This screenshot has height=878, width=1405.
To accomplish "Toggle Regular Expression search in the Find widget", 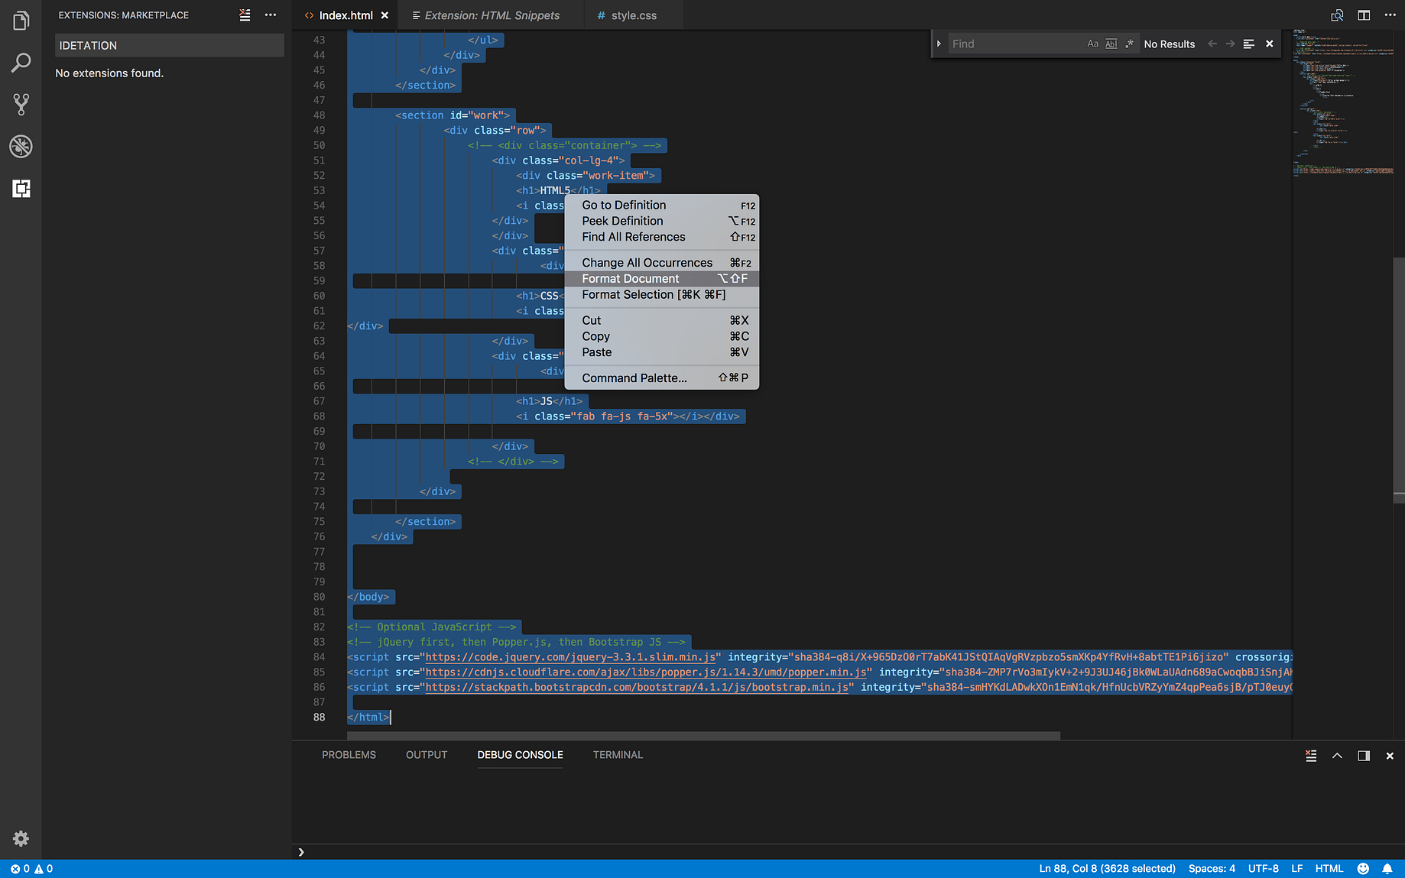I will [1130, 44].
